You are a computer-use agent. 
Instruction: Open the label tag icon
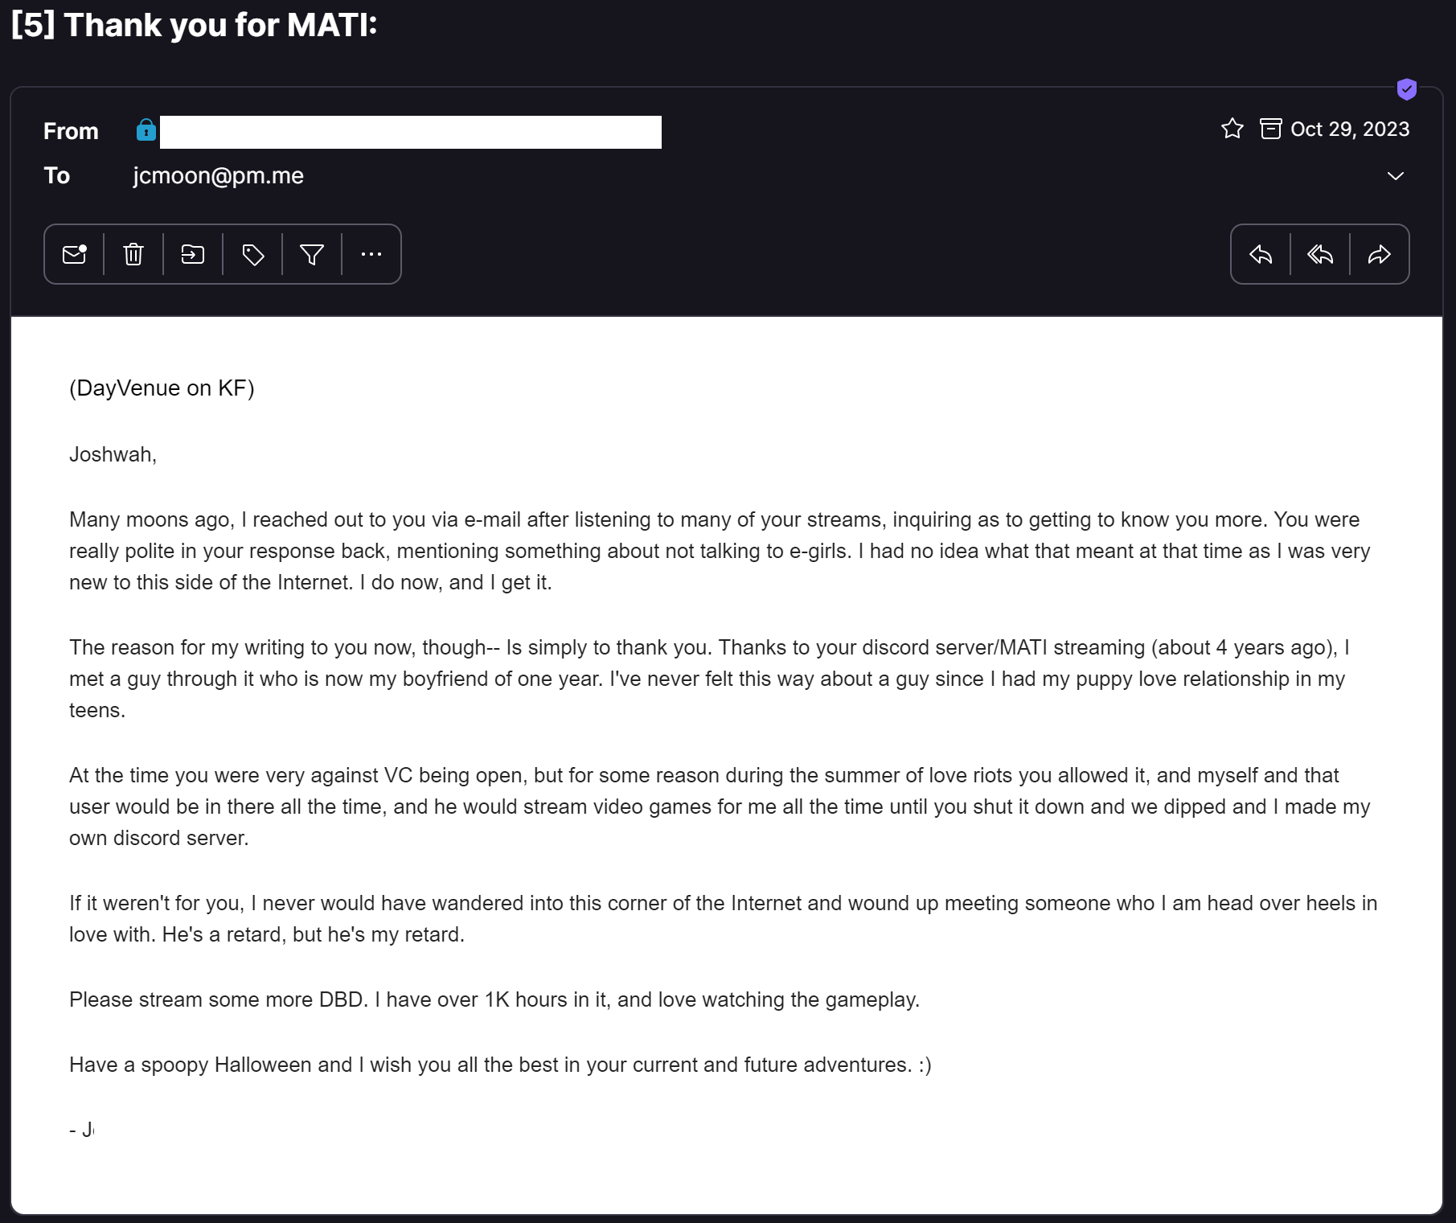click(x=253, y=255)
